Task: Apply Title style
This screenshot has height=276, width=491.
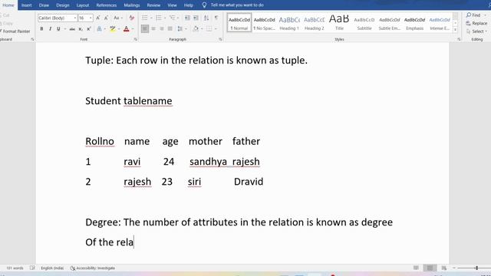Action: point(339,23)
